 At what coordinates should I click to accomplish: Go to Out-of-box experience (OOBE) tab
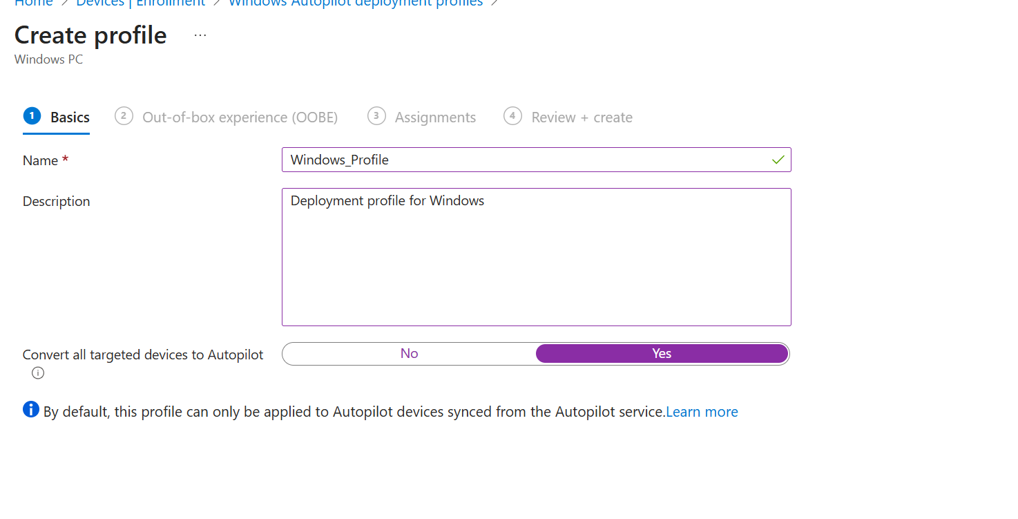[240, 117]
